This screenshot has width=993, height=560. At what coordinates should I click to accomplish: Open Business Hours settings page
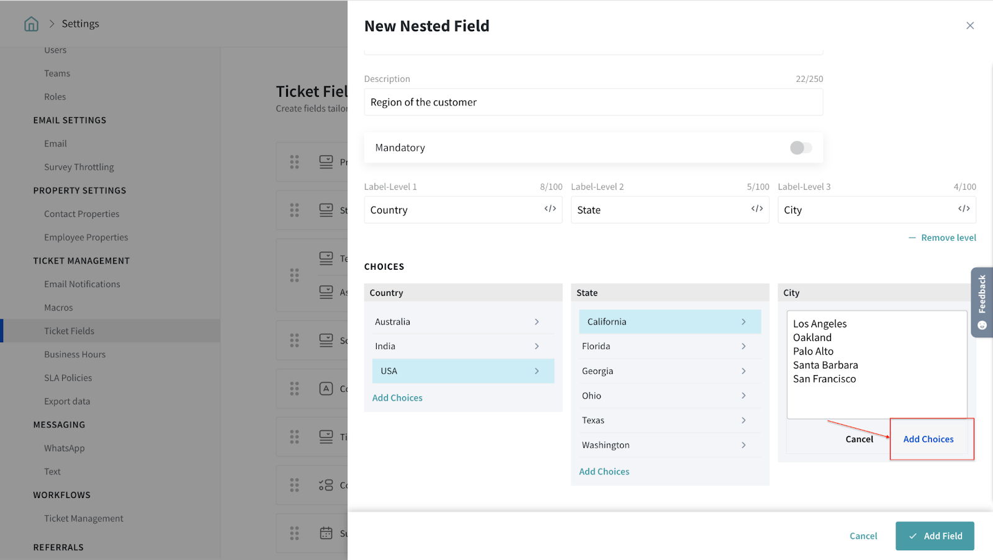(74, 354)
